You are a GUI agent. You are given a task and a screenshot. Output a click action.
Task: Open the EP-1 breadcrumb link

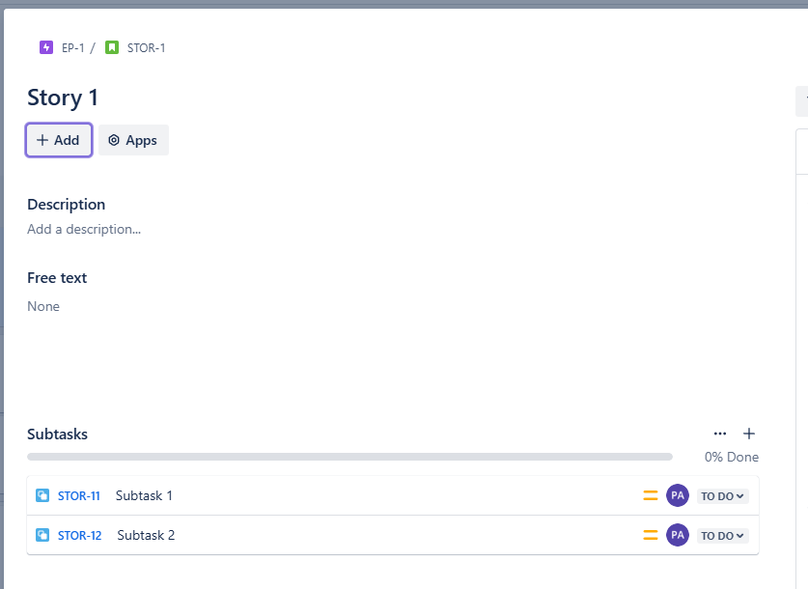72,46
